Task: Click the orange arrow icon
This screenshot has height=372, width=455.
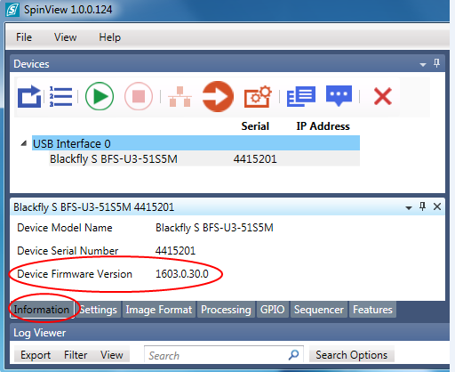Action: click(218, 96)
